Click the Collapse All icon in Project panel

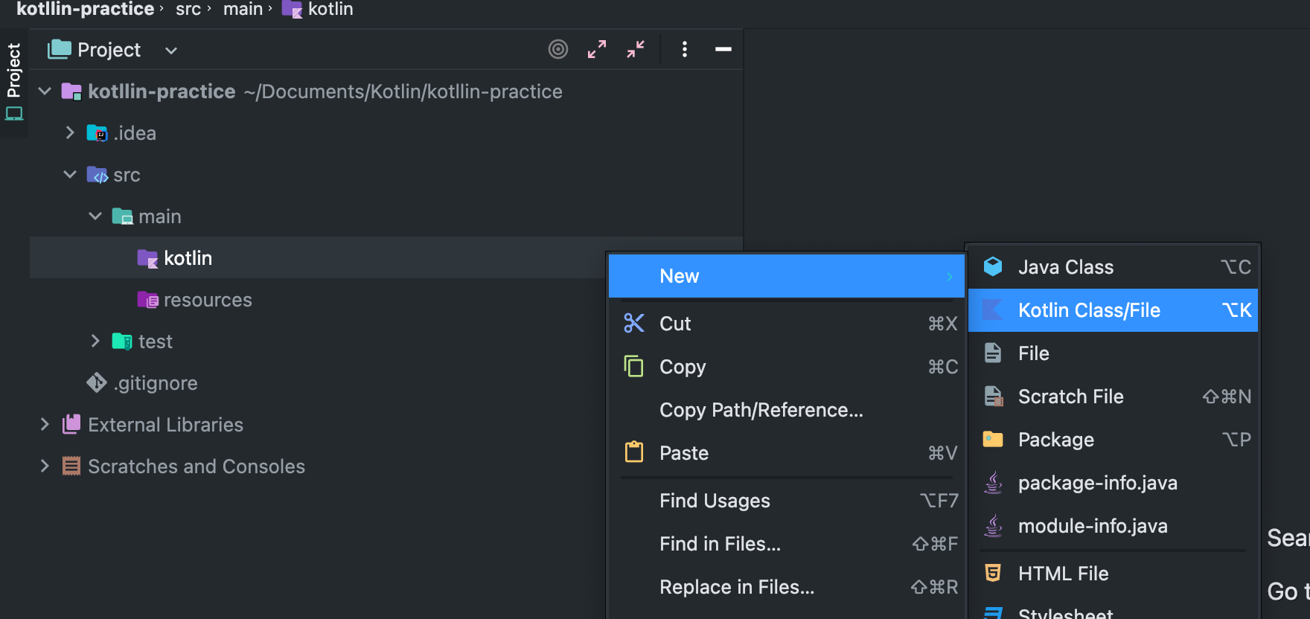coord(636,49)
